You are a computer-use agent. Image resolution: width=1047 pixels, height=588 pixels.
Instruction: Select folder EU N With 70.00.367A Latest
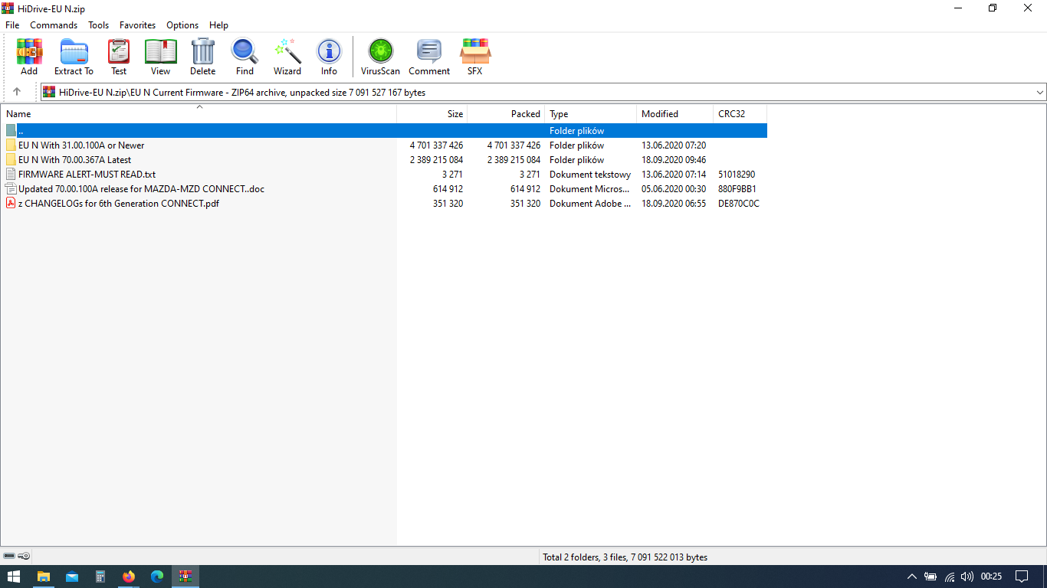74,160
